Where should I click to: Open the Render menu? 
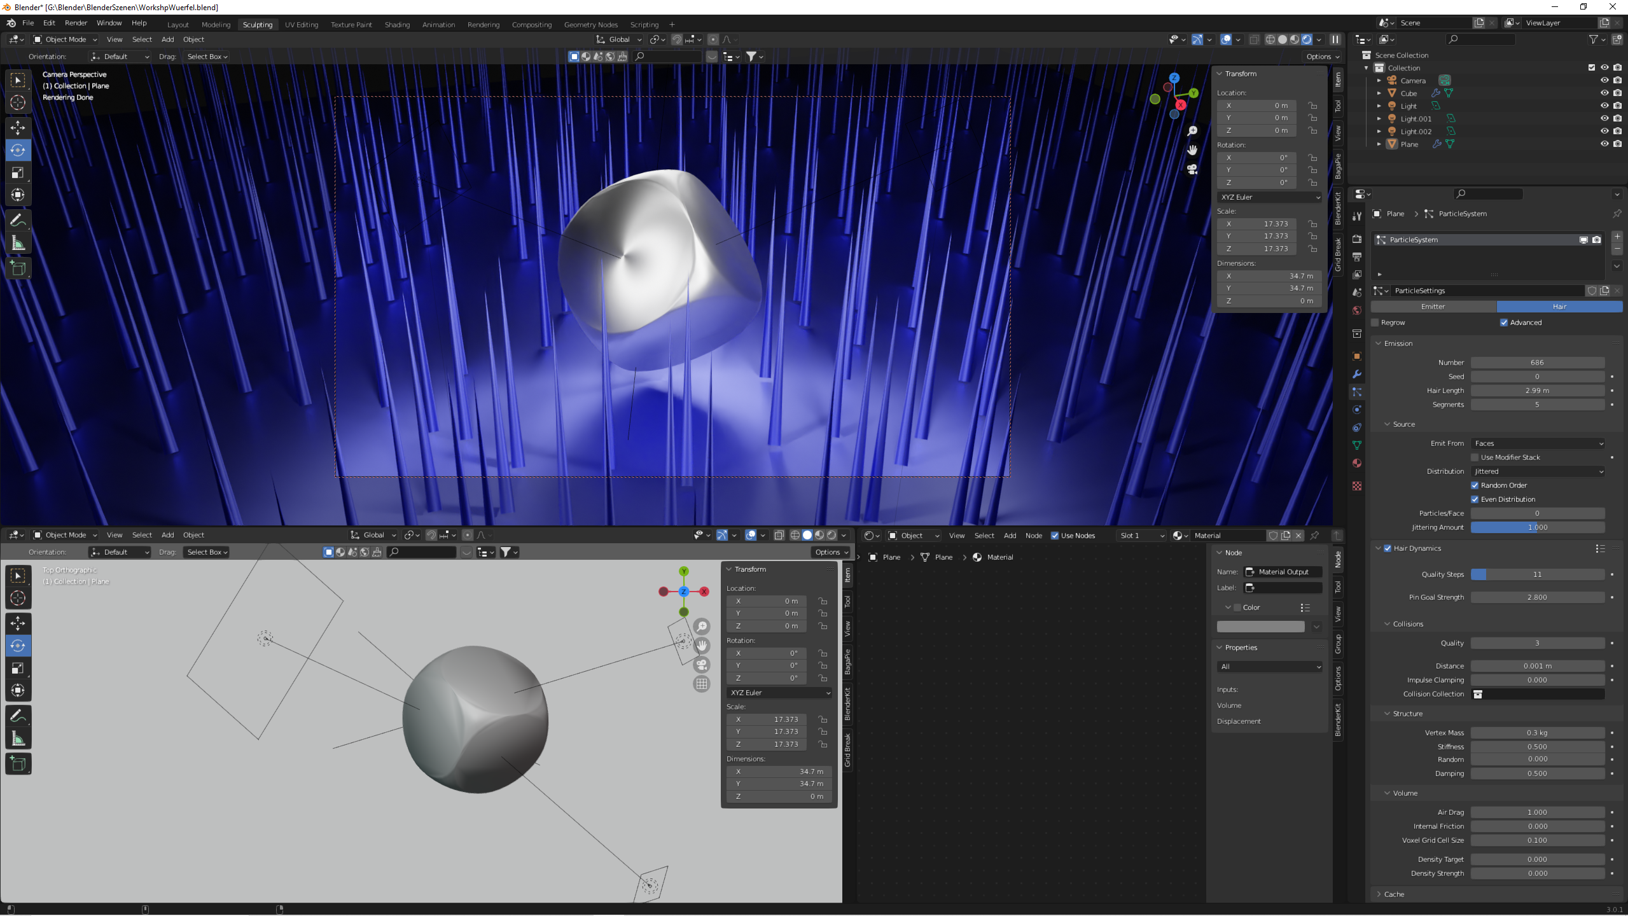coord(76,23)
